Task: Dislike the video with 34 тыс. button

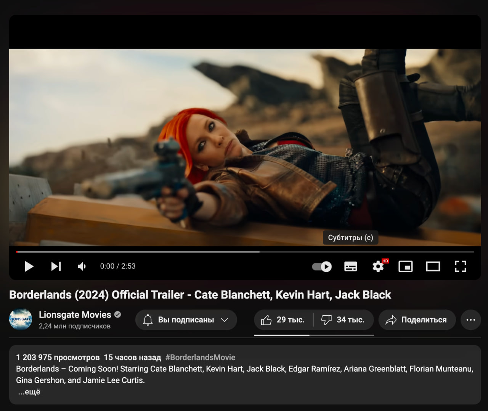Action: click(x=344, y=320)
